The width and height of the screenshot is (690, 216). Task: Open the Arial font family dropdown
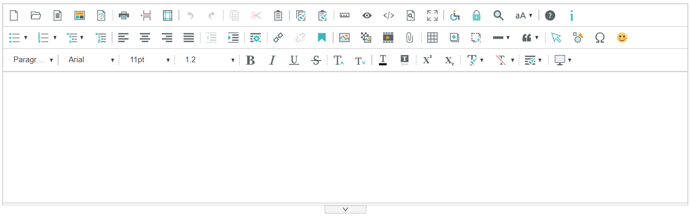[x=91, y=60]
